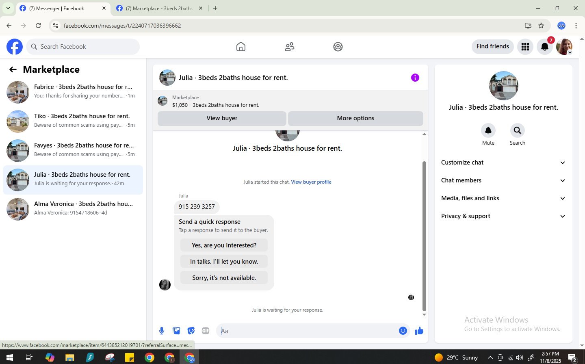
Task: Send quick reply "Yes, are you interested?"
Action: [x=224, y=245]
